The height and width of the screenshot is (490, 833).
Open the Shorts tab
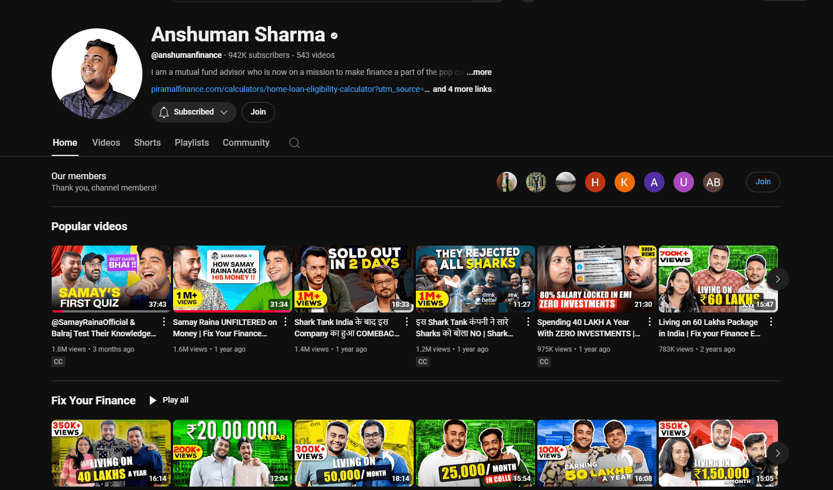148,143
